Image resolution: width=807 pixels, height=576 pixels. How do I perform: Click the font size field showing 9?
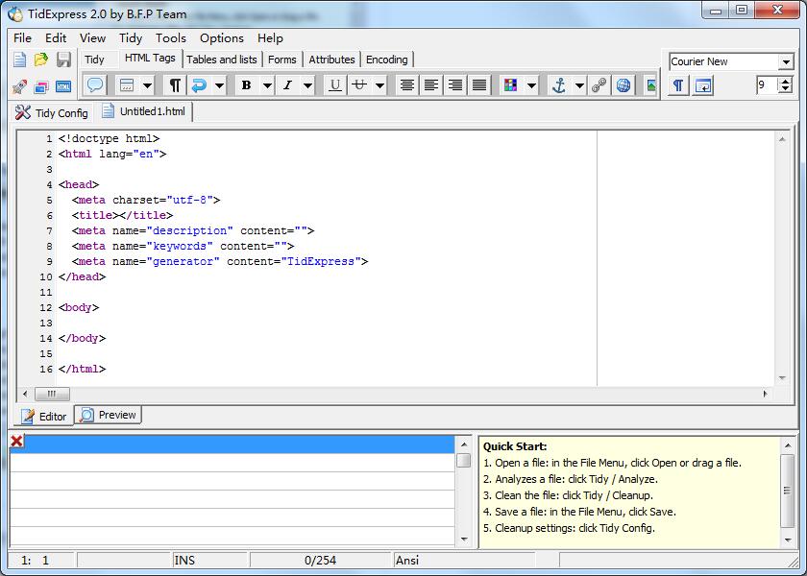(x=767, y=84)
